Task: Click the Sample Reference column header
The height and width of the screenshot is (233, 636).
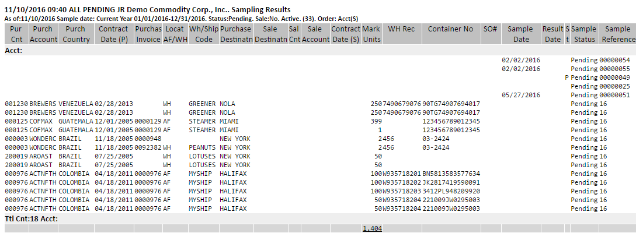Action: (617, 34)
